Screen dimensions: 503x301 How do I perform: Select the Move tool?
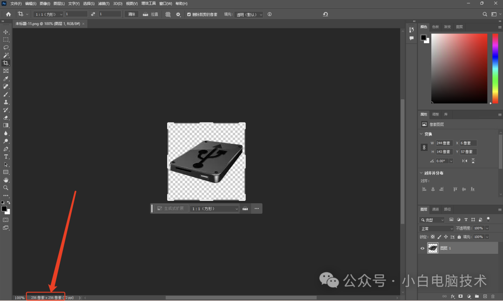point(6,32)
